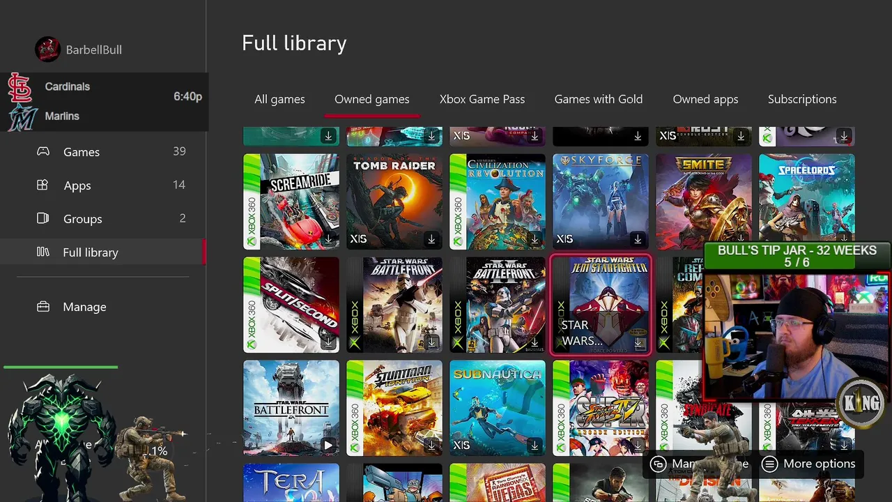Switch to the Owned games tab
Viewport: 892px width, 502px height.
pos(372,99)
